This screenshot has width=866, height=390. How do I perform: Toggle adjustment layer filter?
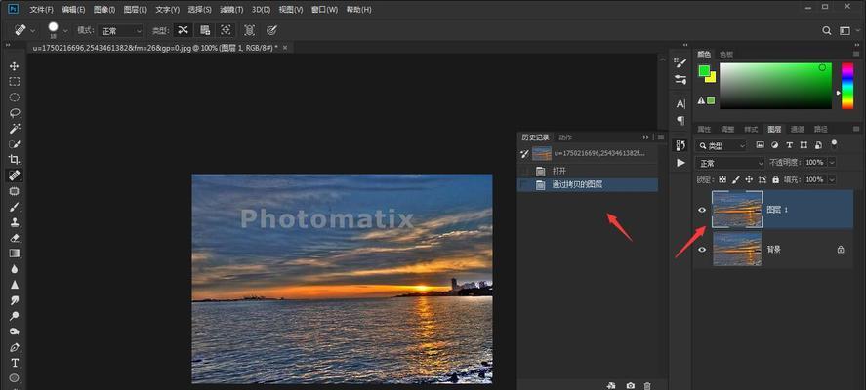(774, 145)
